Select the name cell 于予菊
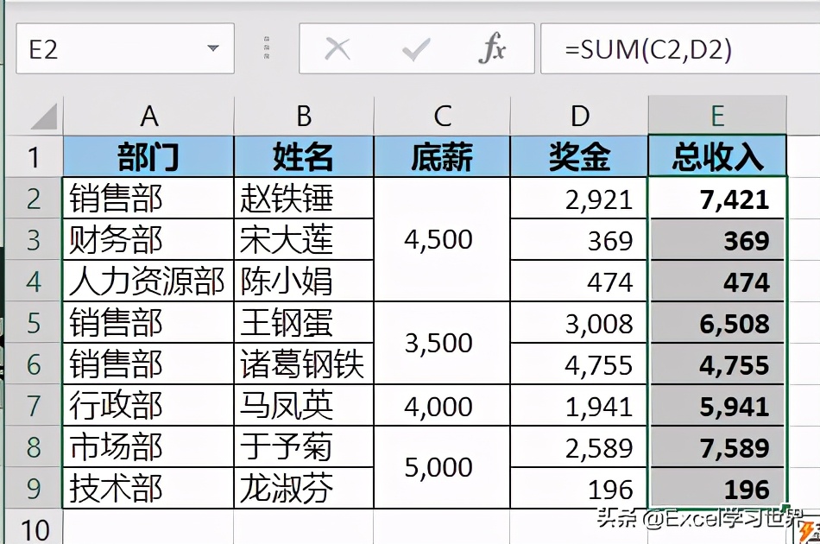The height and width of the screenshot is (544, 820). click(x=304, y=446)
